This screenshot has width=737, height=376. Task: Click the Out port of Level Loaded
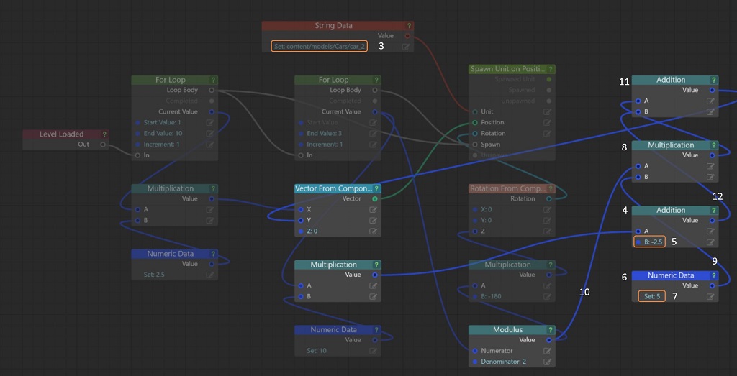click(x=103, y=145)
